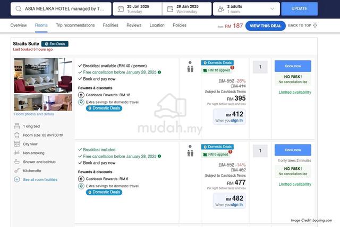
Task: Switch to the Facilities tab
Action: pos(110,25)
